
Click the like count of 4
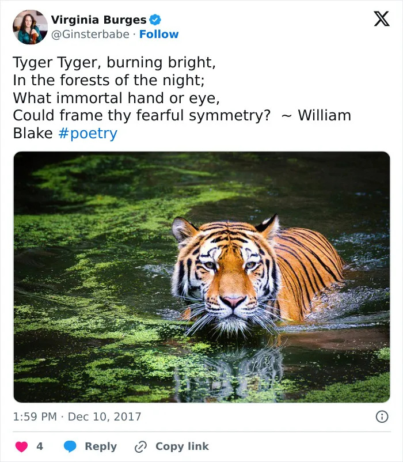(40, 446)
